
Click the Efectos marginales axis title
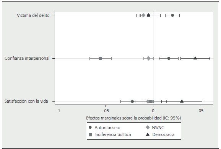(133, 118)
